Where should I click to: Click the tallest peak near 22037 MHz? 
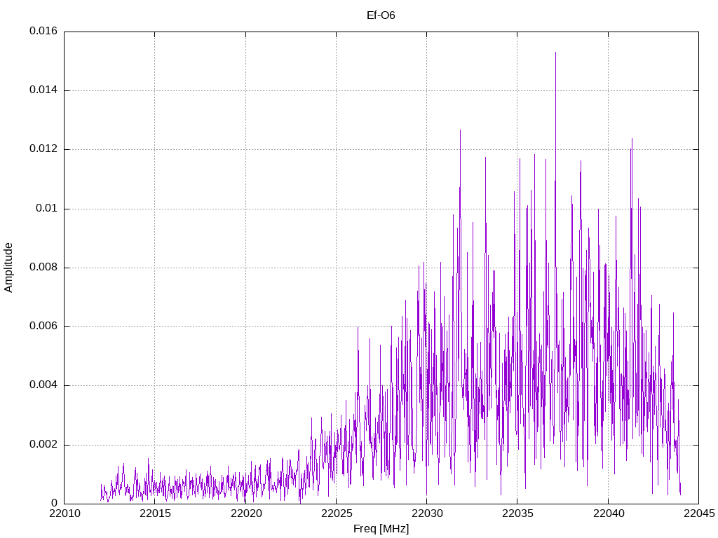[555, 53]
